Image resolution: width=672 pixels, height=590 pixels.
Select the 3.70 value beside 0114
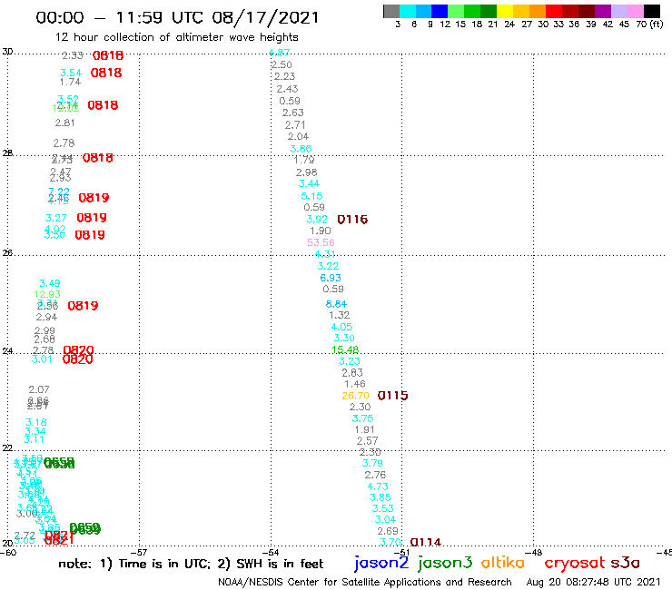tap(390, 542)
